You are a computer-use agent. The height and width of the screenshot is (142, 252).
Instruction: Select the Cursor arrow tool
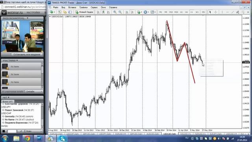[210, 12]
